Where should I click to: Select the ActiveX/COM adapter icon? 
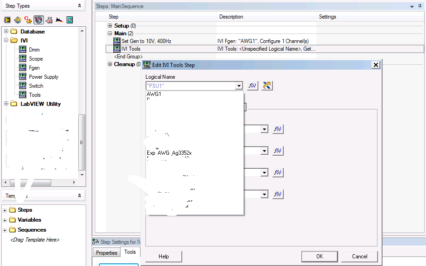(x=49, y=20)
